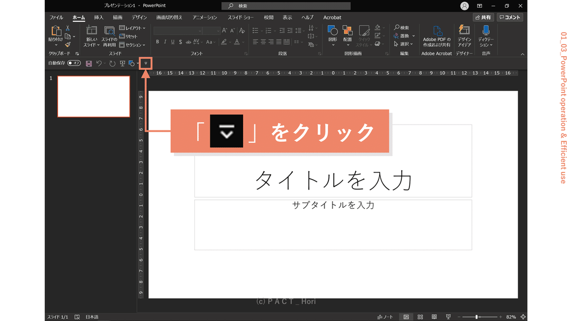Screen dimensions: 572x321
Task: Click the Shapes (図形) icon
Action: pyautogui.click(x=333, y=31)
